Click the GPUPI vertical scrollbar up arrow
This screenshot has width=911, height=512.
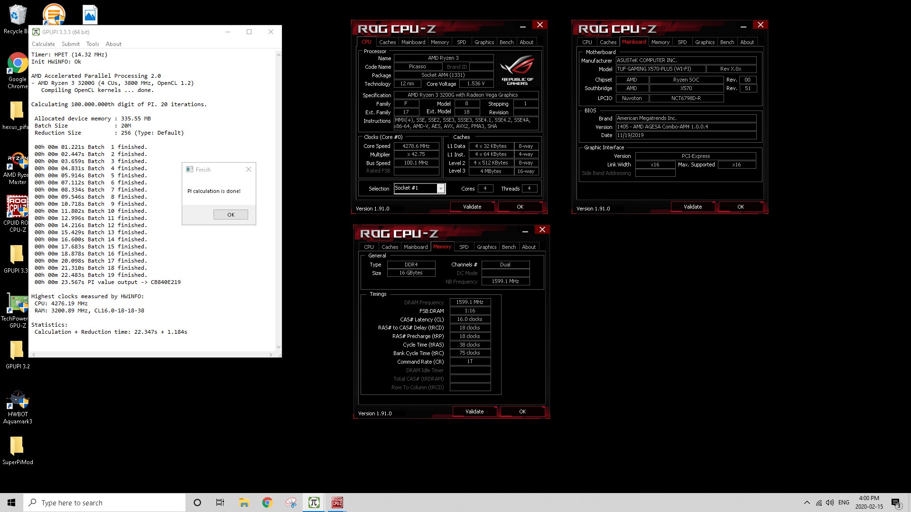pyautogui.click(x=279, y=55)
